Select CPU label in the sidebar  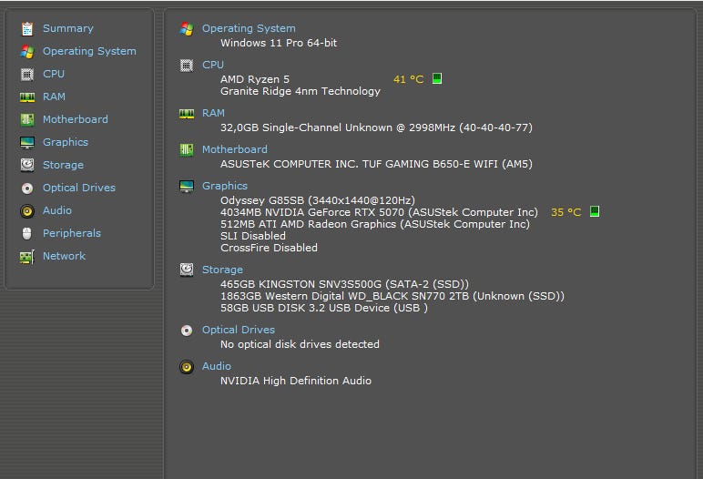tap(54, 74)
